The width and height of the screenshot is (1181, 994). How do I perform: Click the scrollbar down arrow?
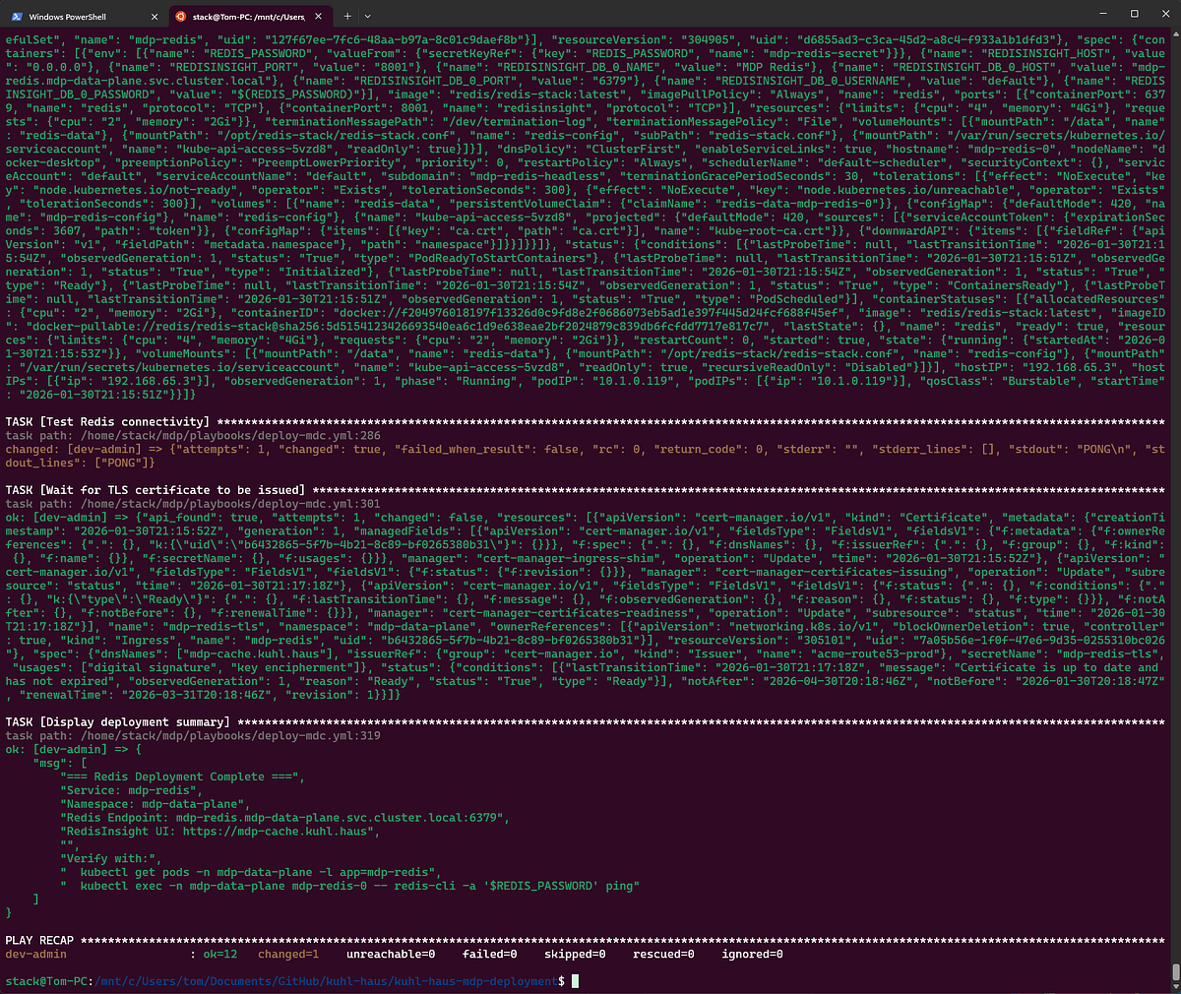1174,986
